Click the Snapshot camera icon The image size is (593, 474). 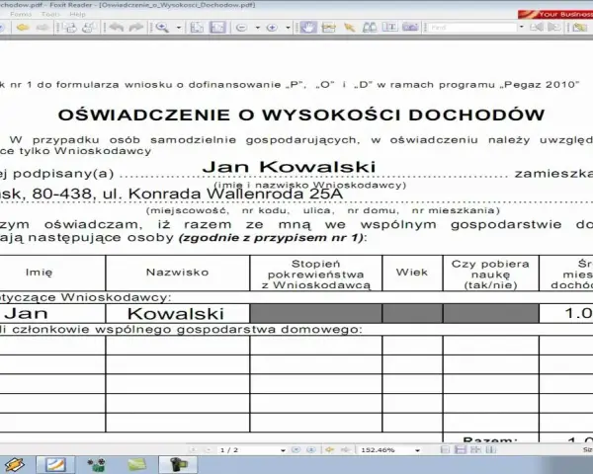click(x=410, y=28)
